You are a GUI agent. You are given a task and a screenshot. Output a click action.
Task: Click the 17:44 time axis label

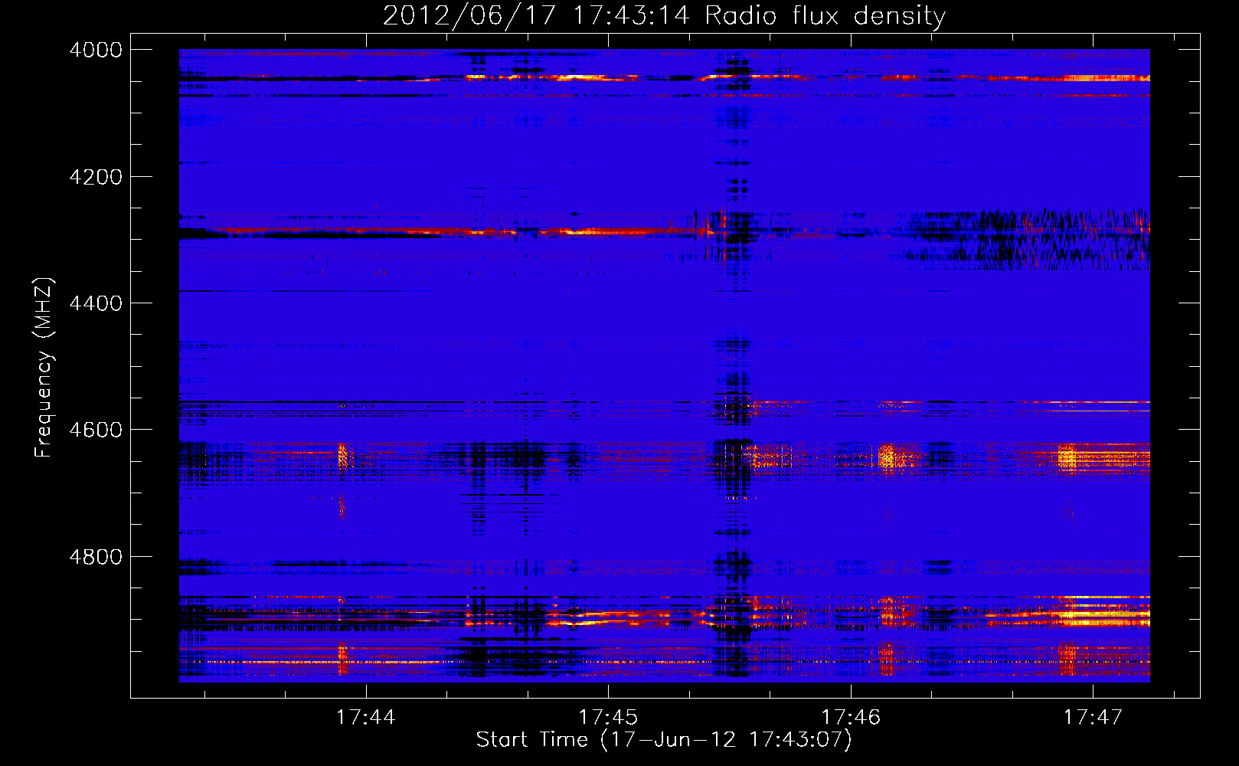(x=366, y=717)
